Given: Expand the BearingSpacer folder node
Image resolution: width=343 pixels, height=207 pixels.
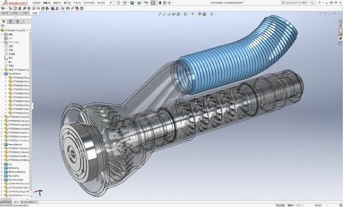Looking at the screenshot, I should click(x=2, y=145).
